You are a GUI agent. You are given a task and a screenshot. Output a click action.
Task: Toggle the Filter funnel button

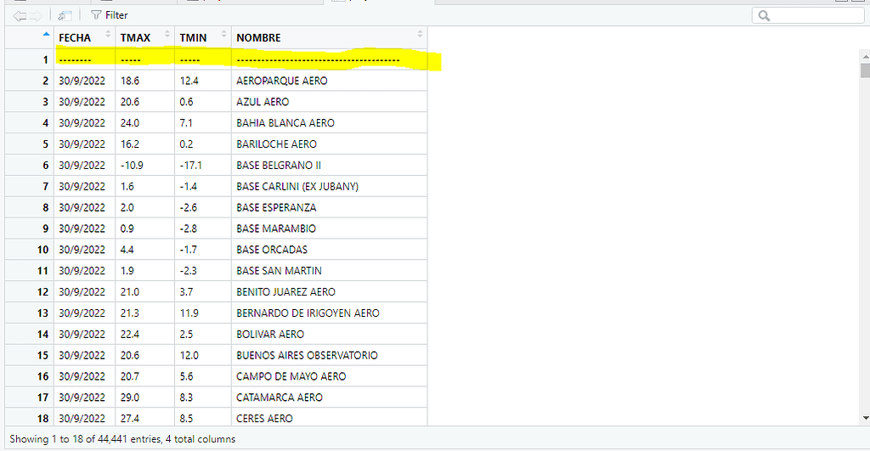click(109, 15)
